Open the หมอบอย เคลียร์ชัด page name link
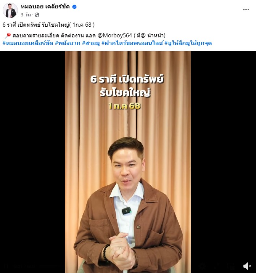This screenshot has height=273, width=256. pos(45,6)
